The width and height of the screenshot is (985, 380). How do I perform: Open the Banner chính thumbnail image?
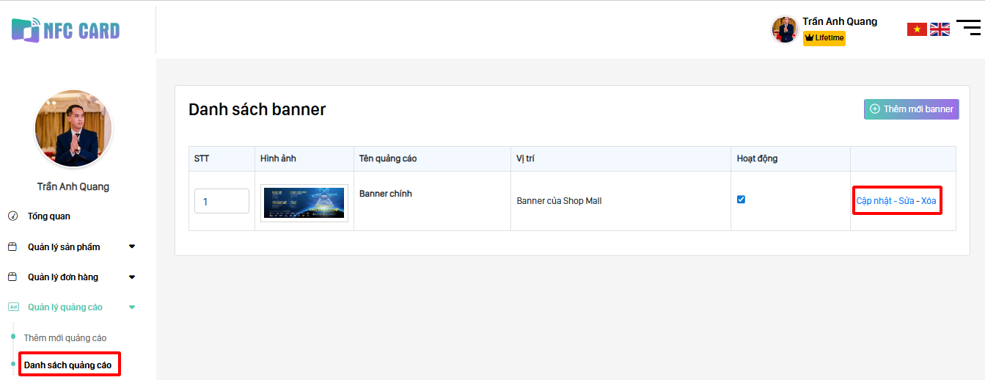coord(304,202)
